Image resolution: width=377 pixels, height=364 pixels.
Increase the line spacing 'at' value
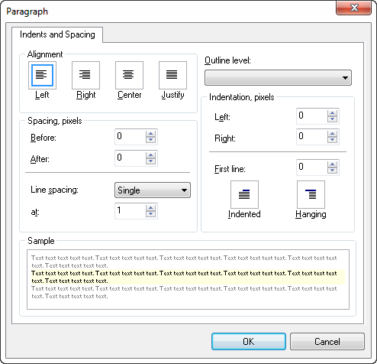pyautogui.click(x=151, y=208)
